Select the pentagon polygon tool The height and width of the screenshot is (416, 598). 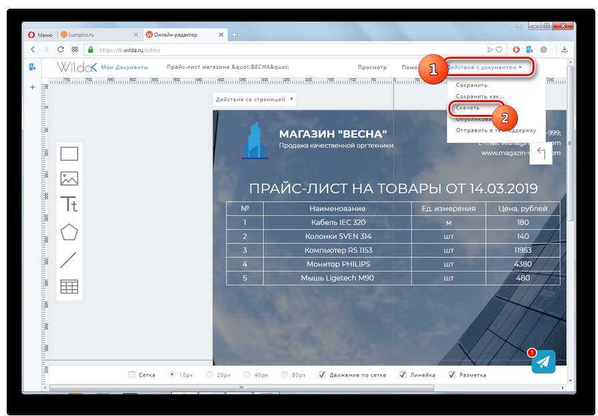(x=69, y=232)
